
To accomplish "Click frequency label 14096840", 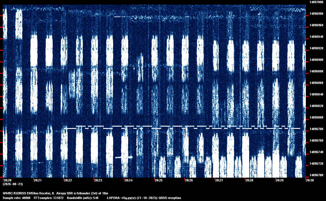I will [316, 94].
